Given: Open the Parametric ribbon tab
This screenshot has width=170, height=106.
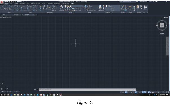Looking at the screenshot, I should click(x=22, y=4).
